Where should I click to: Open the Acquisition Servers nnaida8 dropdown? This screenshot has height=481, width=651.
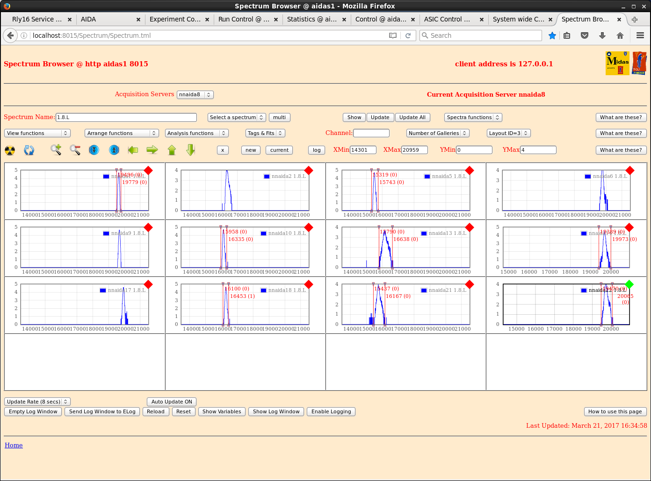click(195, 95)
